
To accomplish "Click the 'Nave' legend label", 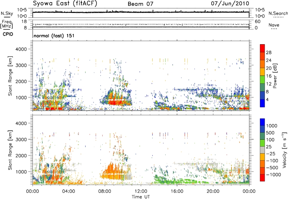I will coord(274,25).
